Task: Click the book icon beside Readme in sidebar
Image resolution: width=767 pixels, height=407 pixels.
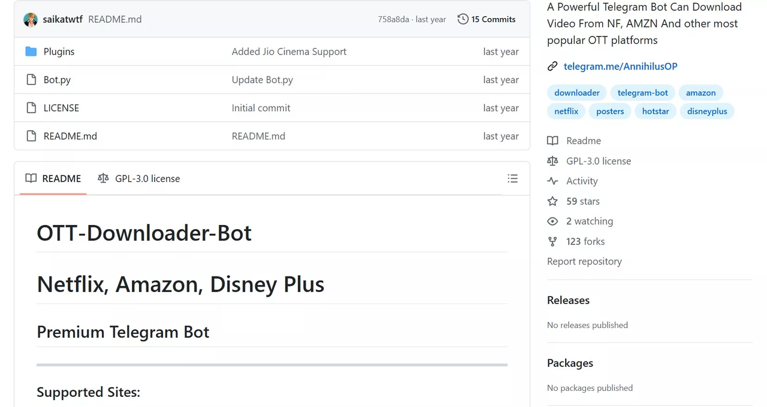Action: pyautogui.click(x=552, y=141)
